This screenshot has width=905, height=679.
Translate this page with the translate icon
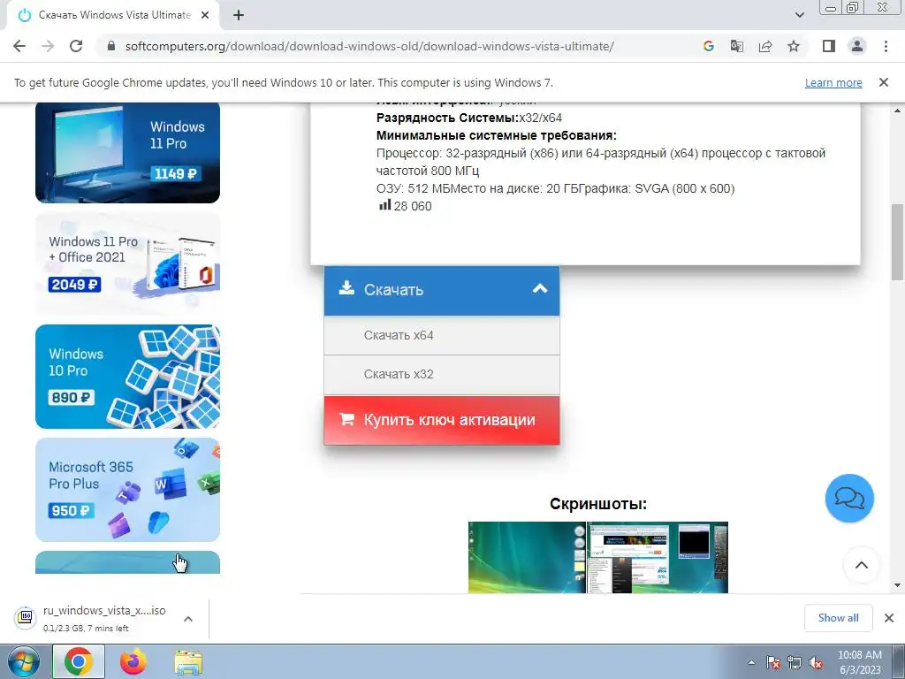coord(736,46)
